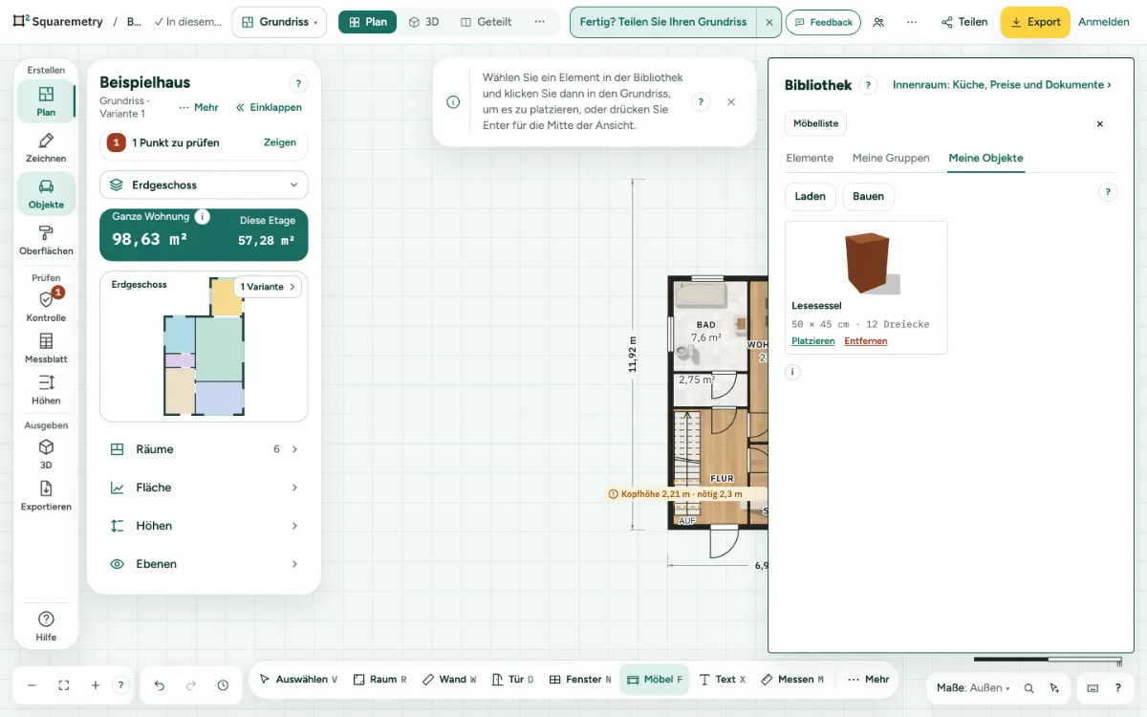
Task: Zoom in with the plus icon
Action: tap(96, 685)
